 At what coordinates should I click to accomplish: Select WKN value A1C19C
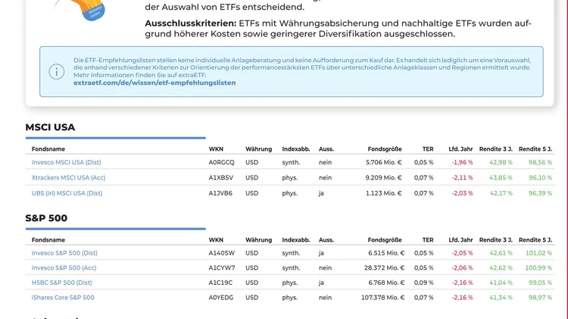220,283
